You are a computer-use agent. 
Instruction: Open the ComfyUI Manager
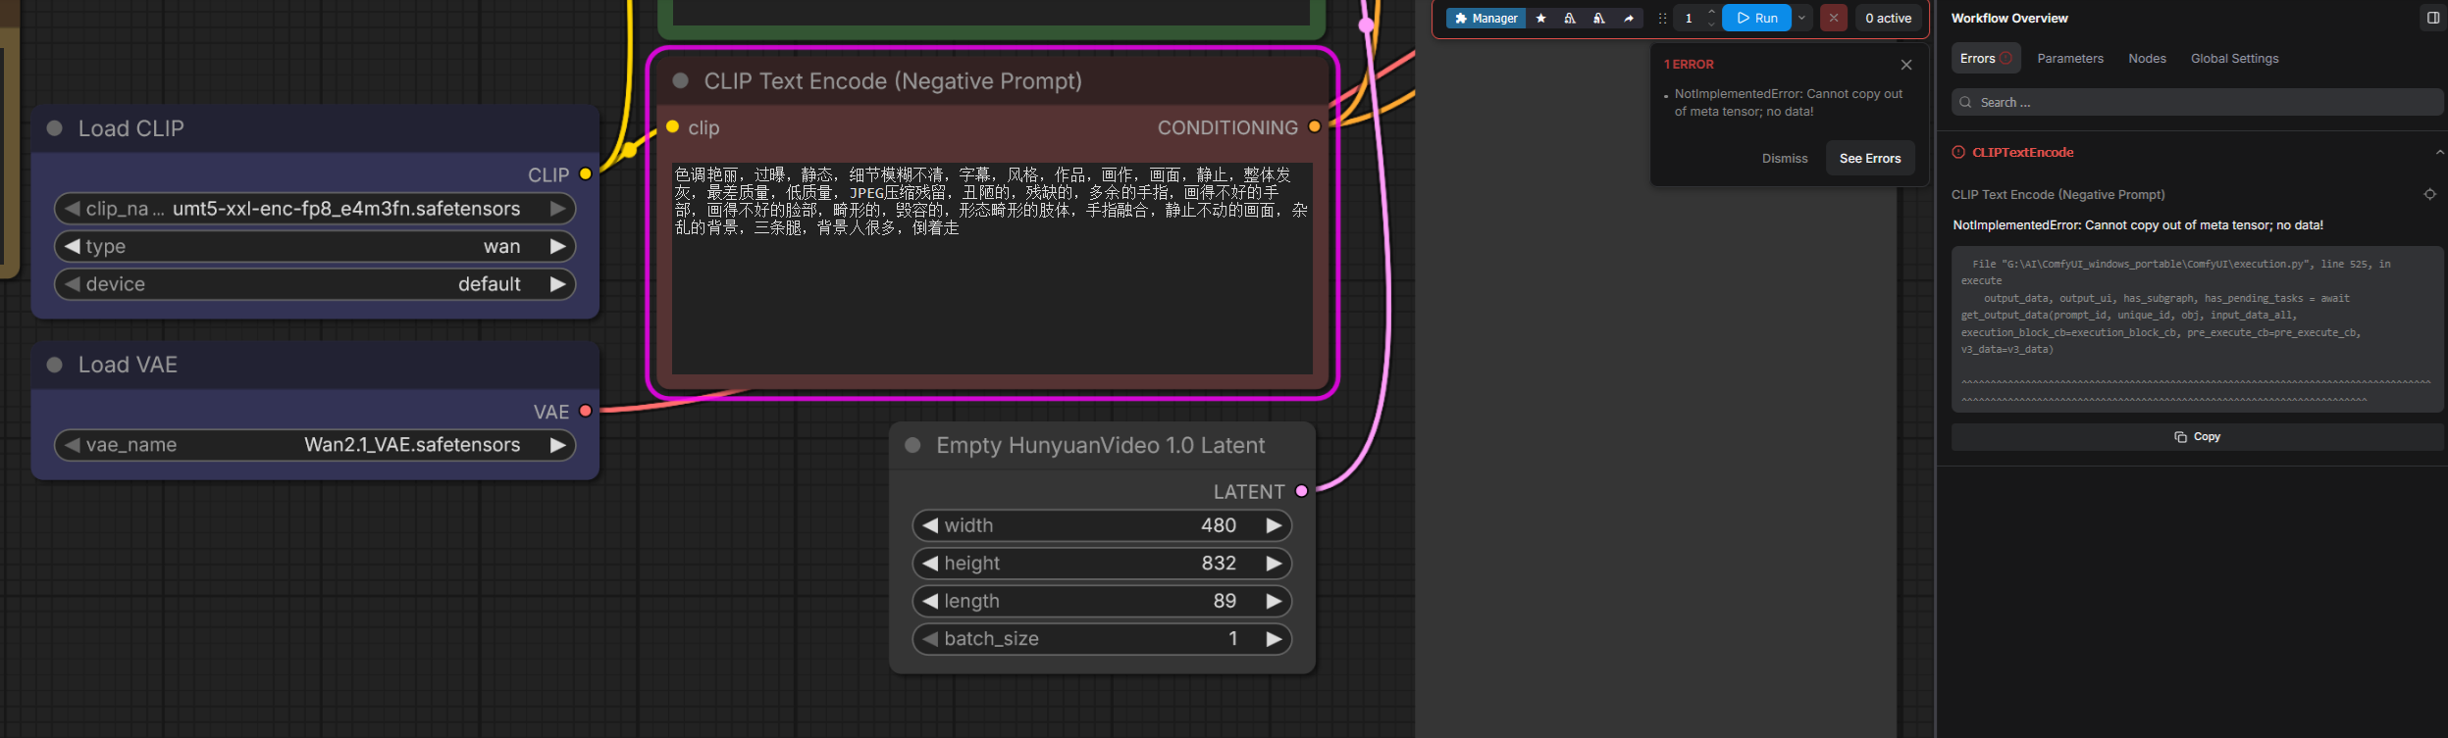tap(1485, 19)
